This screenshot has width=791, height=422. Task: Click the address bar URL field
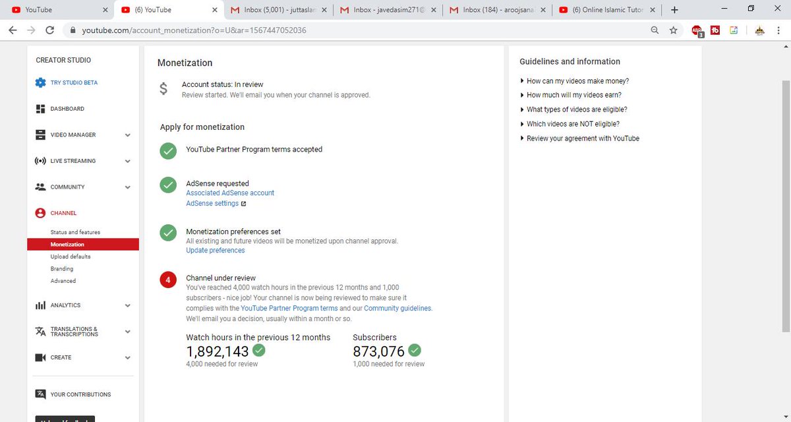pos(356,30)
